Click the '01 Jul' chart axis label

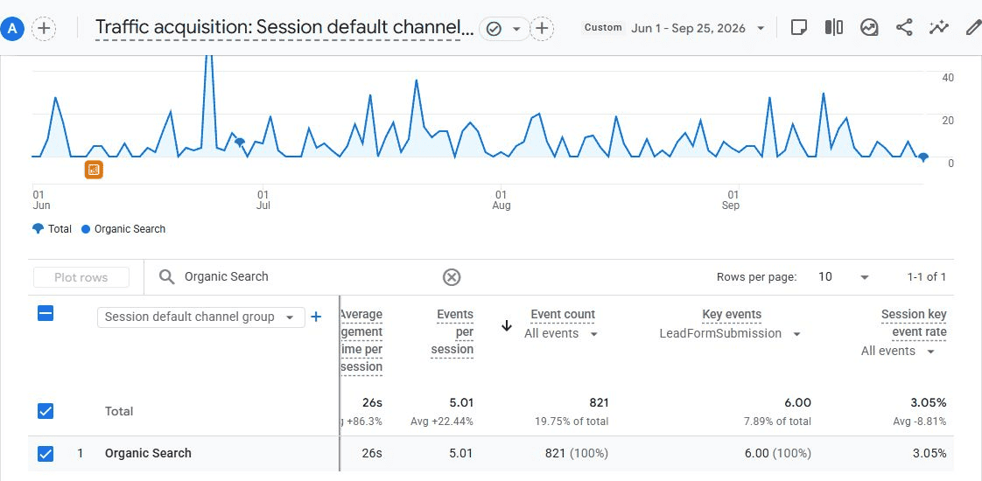point(263,200)
